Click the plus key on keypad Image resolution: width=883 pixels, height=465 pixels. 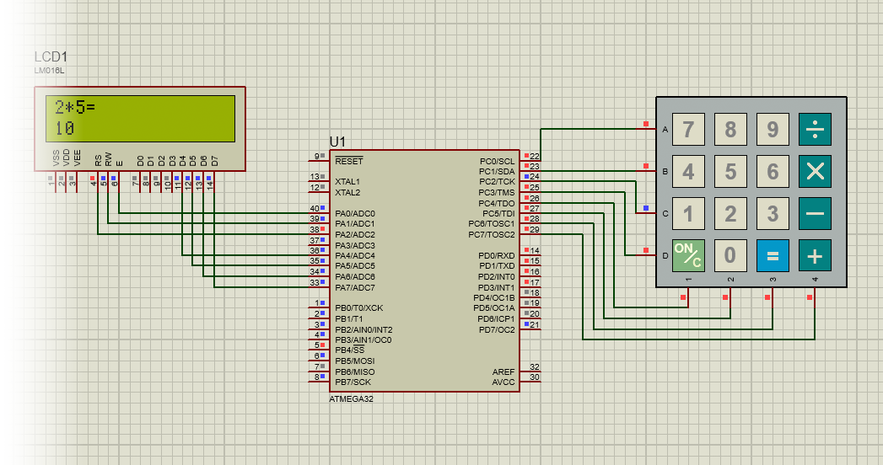click(815, 255)
